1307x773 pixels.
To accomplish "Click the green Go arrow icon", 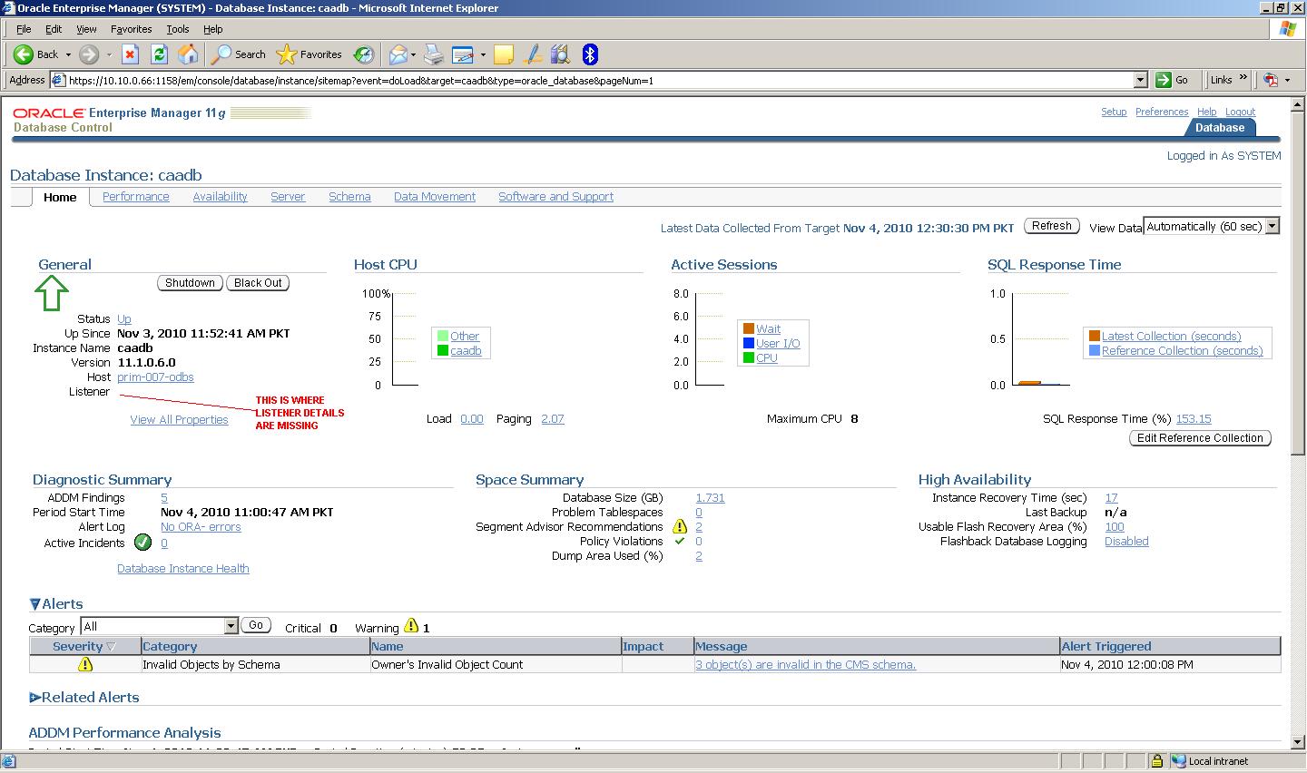I will tap(1164, 80).
